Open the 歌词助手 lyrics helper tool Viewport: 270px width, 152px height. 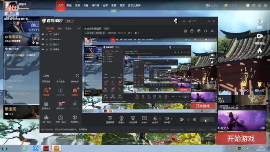click(46, 105)
